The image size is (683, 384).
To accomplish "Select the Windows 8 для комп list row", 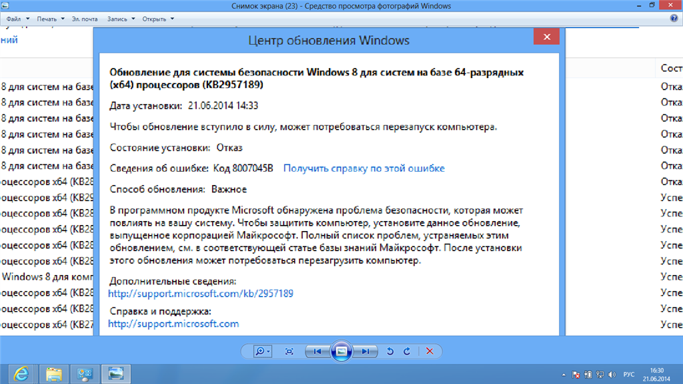I will tap(47, 277).
